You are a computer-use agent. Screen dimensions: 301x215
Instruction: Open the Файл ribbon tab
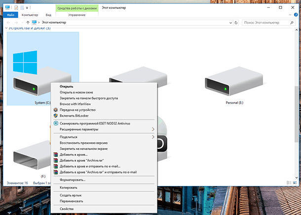pos(10,15)
